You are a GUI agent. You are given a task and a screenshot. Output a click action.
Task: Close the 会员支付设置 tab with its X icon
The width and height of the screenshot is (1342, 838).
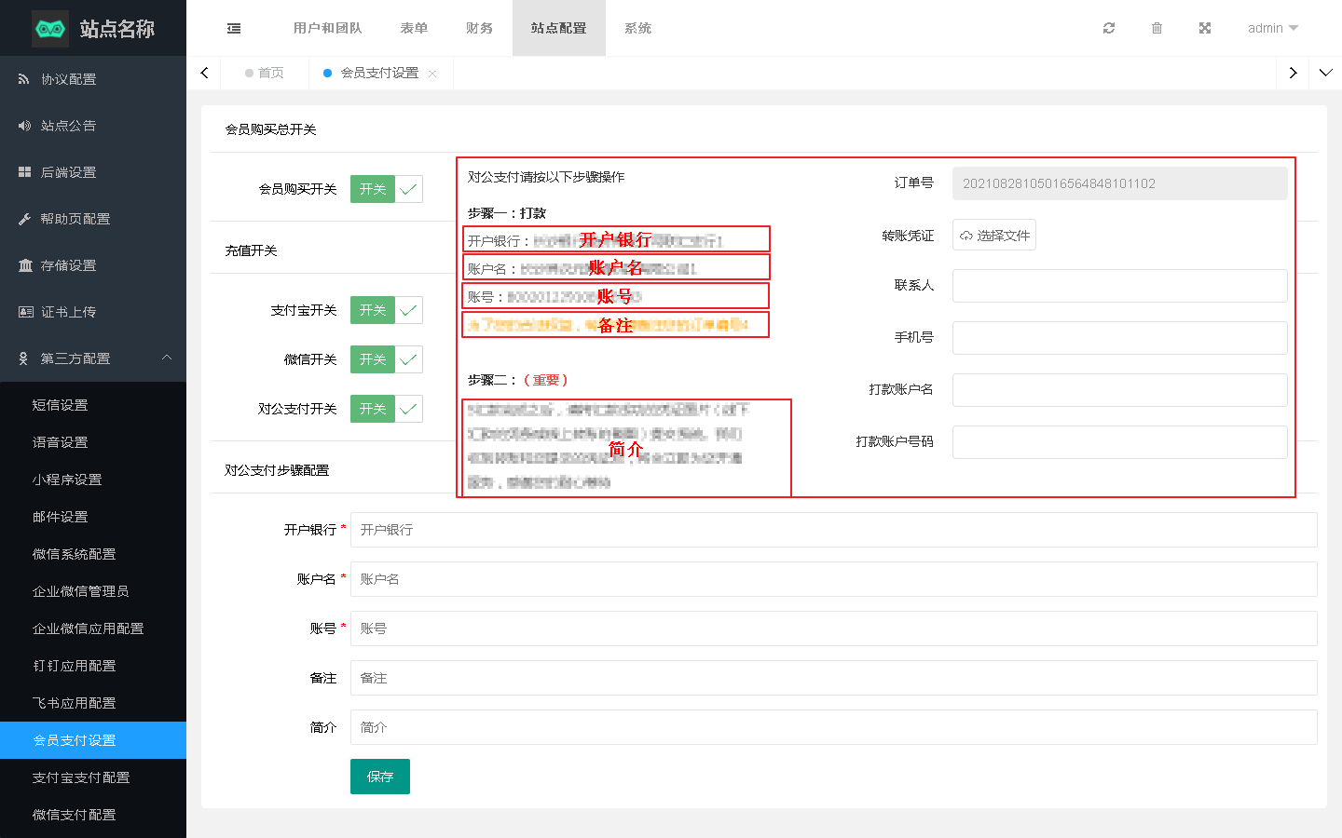coord(432,74)
